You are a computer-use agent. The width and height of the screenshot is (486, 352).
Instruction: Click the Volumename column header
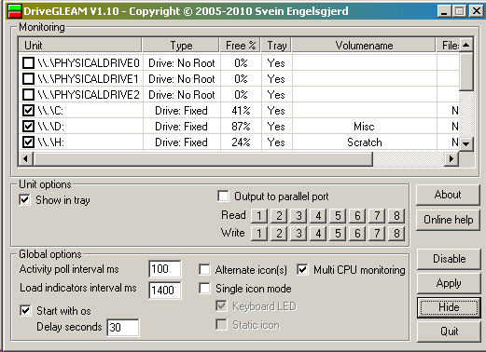click(364, 46)
